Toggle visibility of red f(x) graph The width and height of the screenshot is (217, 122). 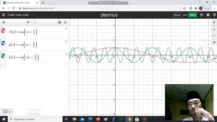3,30
